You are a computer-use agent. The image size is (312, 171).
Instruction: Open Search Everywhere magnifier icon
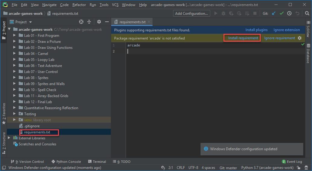(x=307, y=14)
